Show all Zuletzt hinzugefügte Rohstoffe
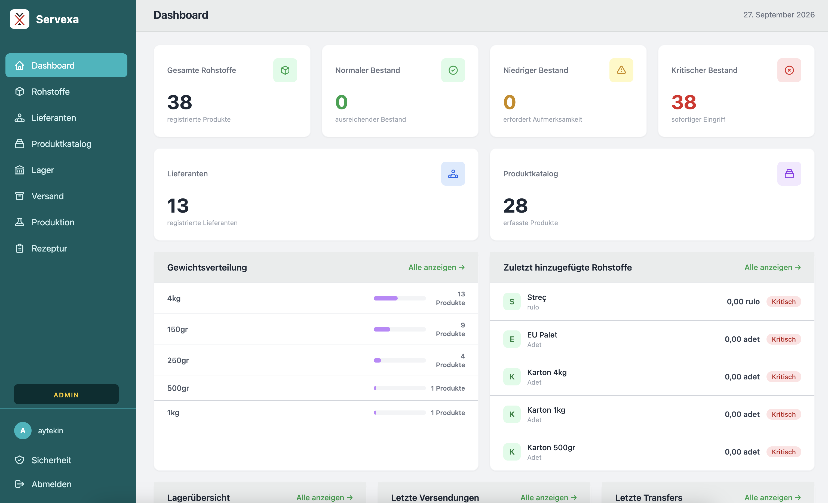This screenshot has width=828, height=503. point(772,268)
